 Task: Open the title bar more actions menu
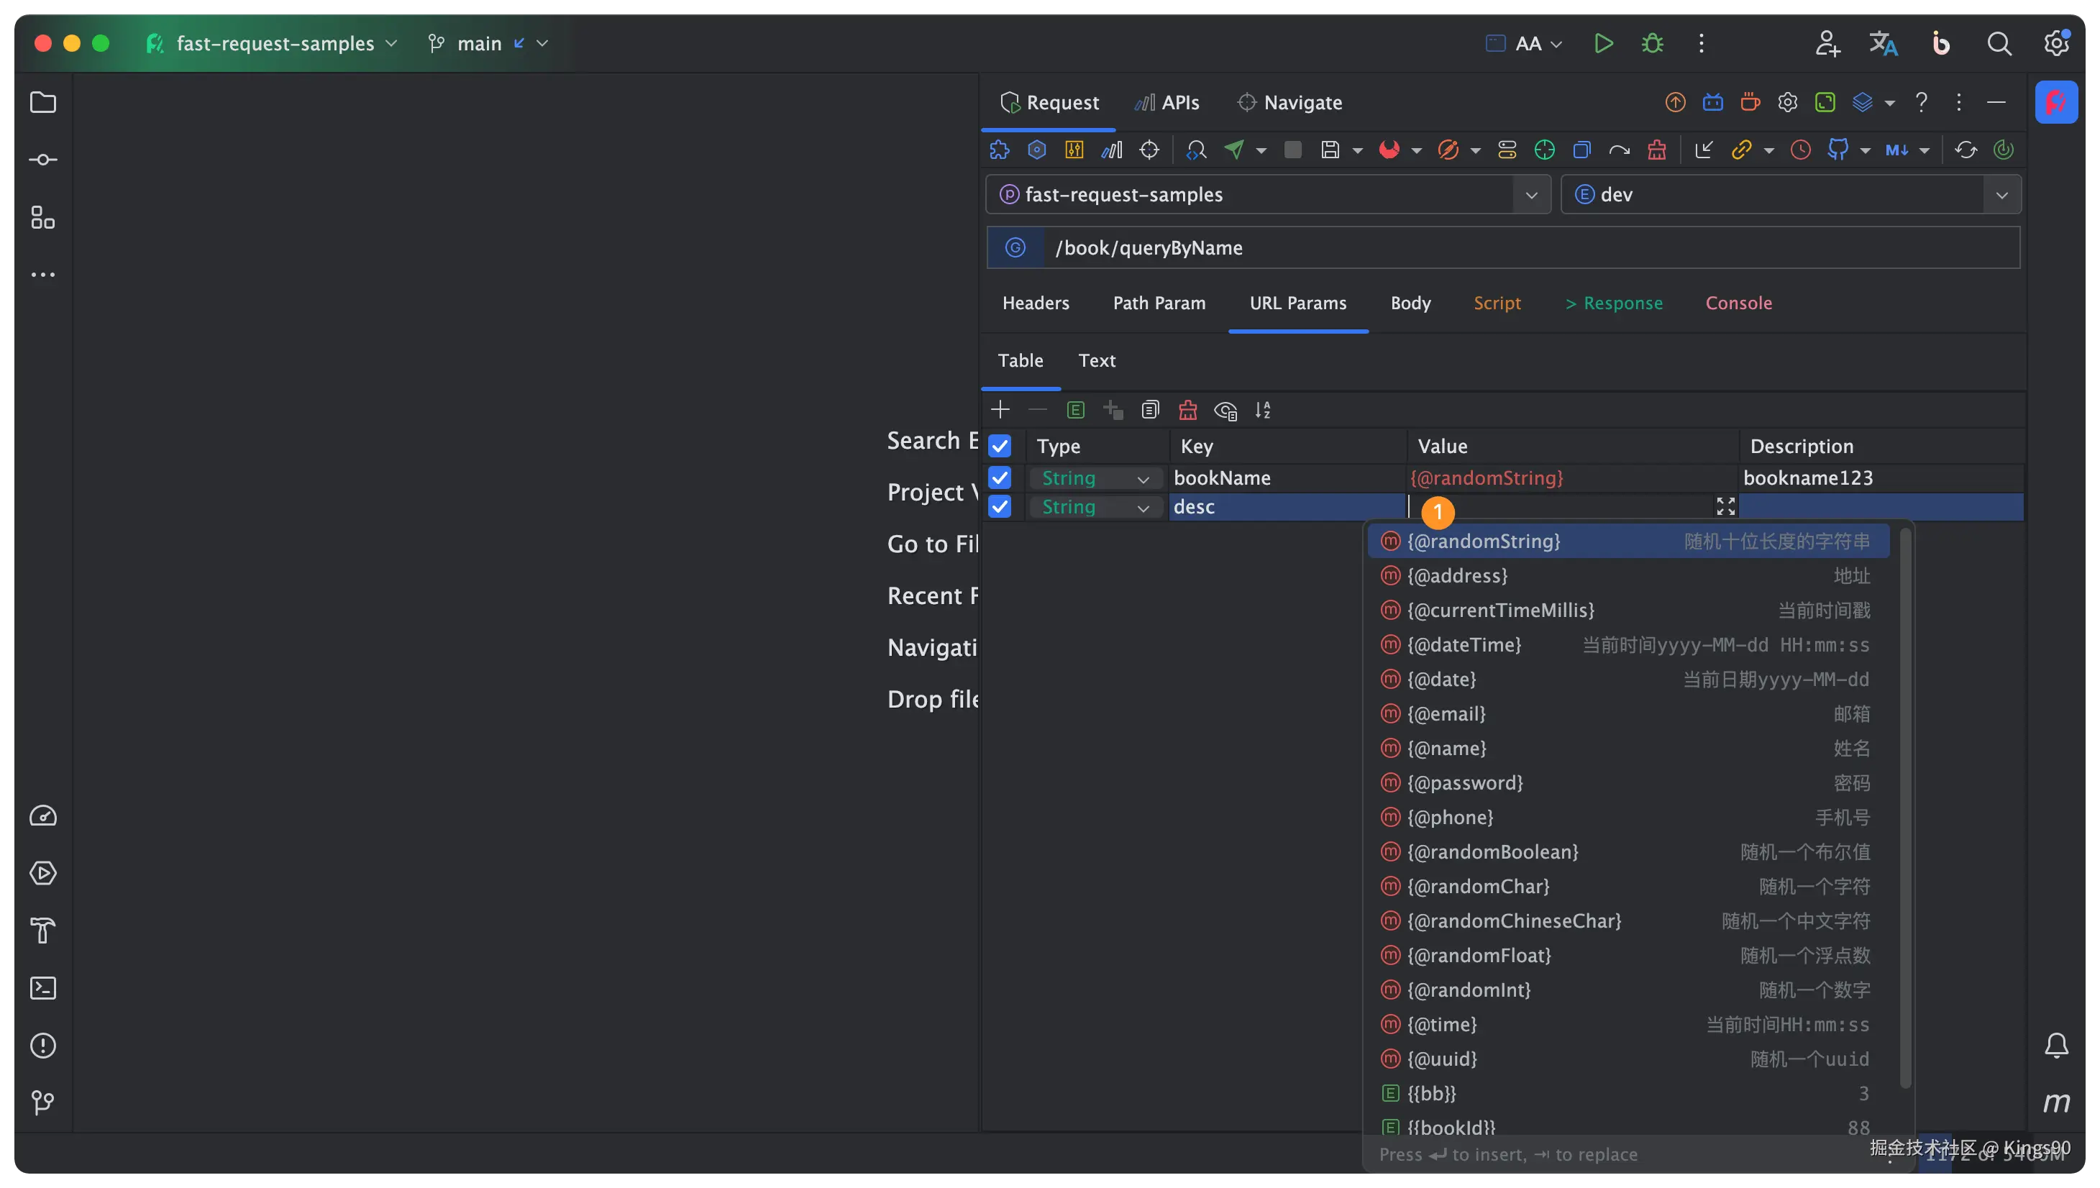click(1701, 43)
